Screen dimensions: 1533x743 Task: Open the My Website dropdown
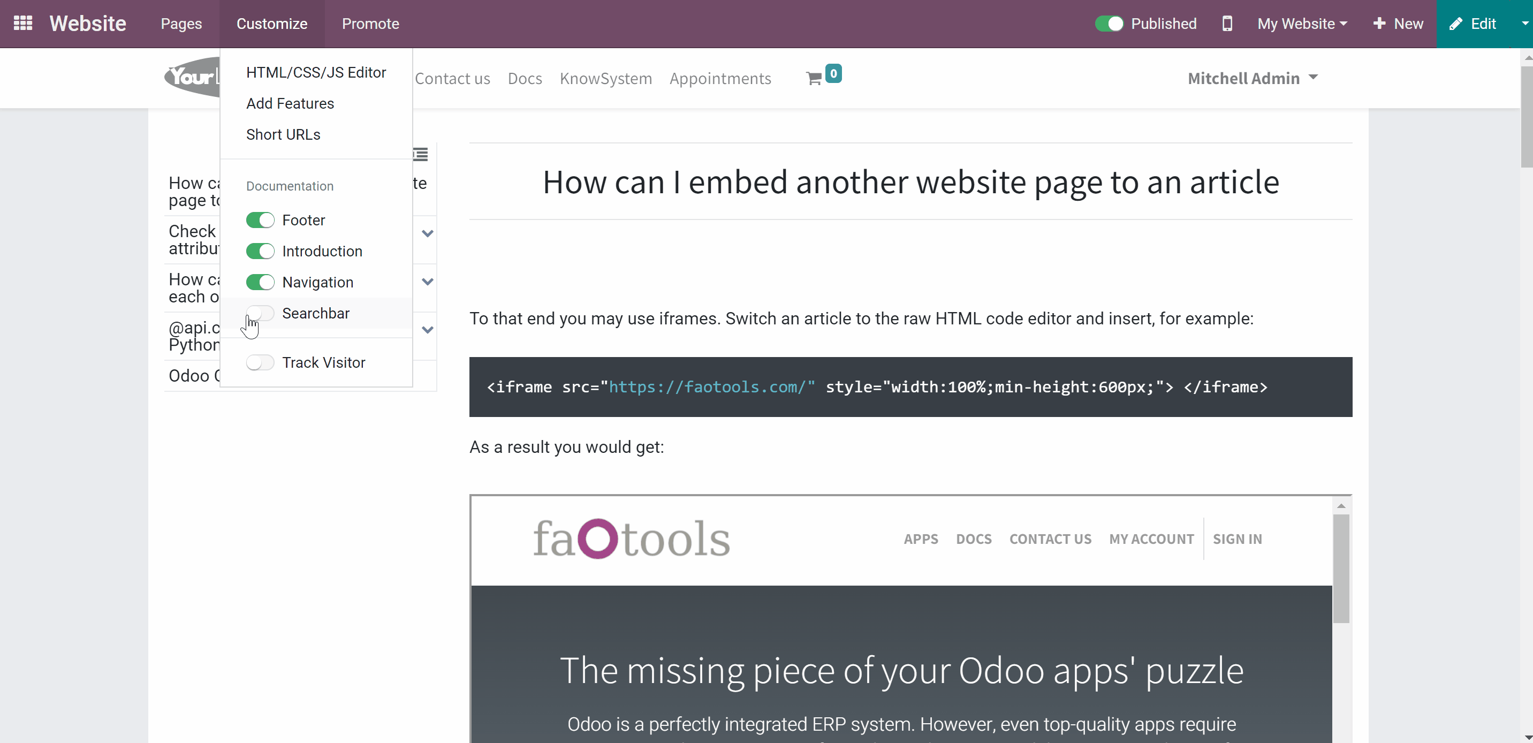pyautogui.click(x=1302, y=24)
